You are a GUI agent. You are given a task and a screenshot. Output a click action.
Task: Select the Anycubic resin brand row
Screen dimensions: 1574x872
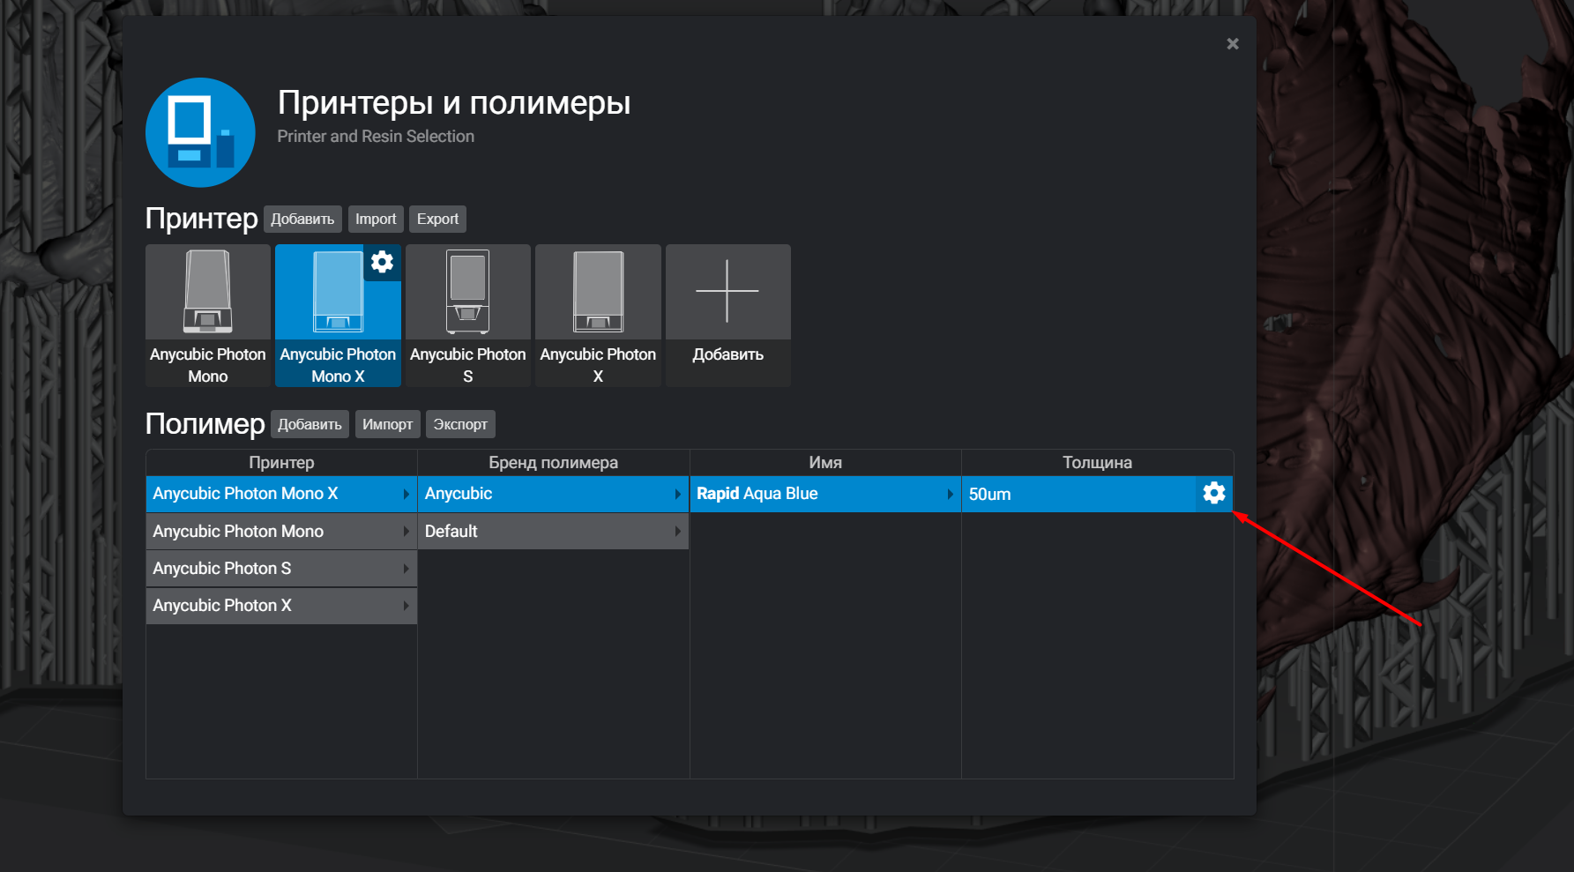coord(553,494)
